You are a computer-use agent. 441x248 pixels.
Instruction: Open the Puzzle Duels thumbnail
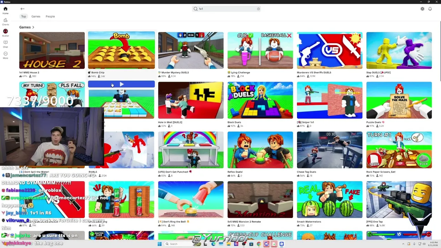tap(399, 100)
